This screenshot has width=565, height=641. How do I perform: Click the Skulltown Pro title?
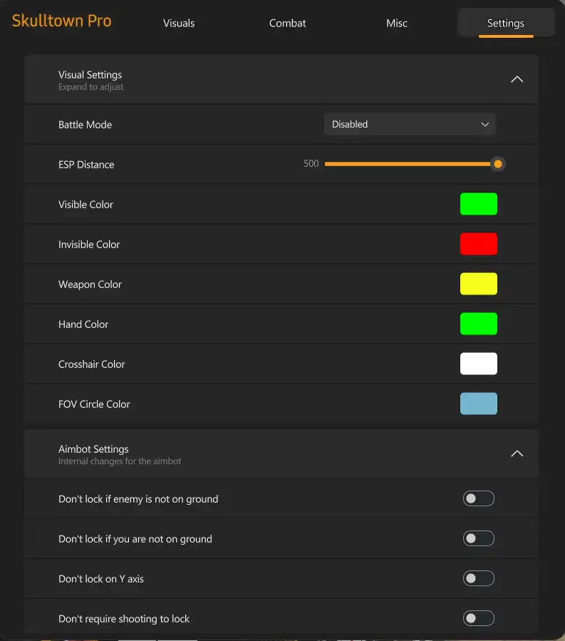[x=62, y=21]
